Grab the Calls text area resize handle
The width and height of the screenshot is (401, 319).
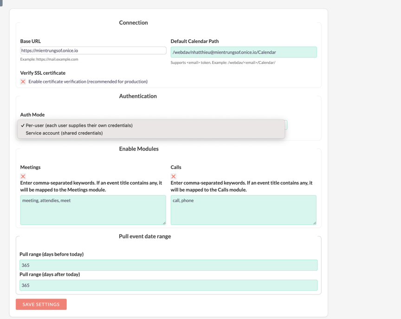[x=314, y=223]
